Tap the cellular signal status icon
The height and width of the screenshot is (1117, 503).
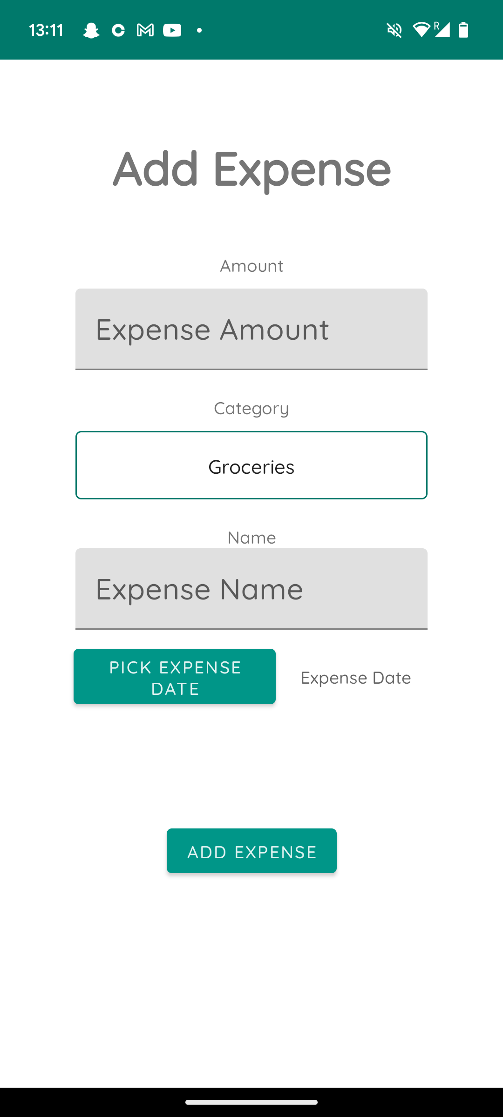pyautogui.click(x=442, y=30)
